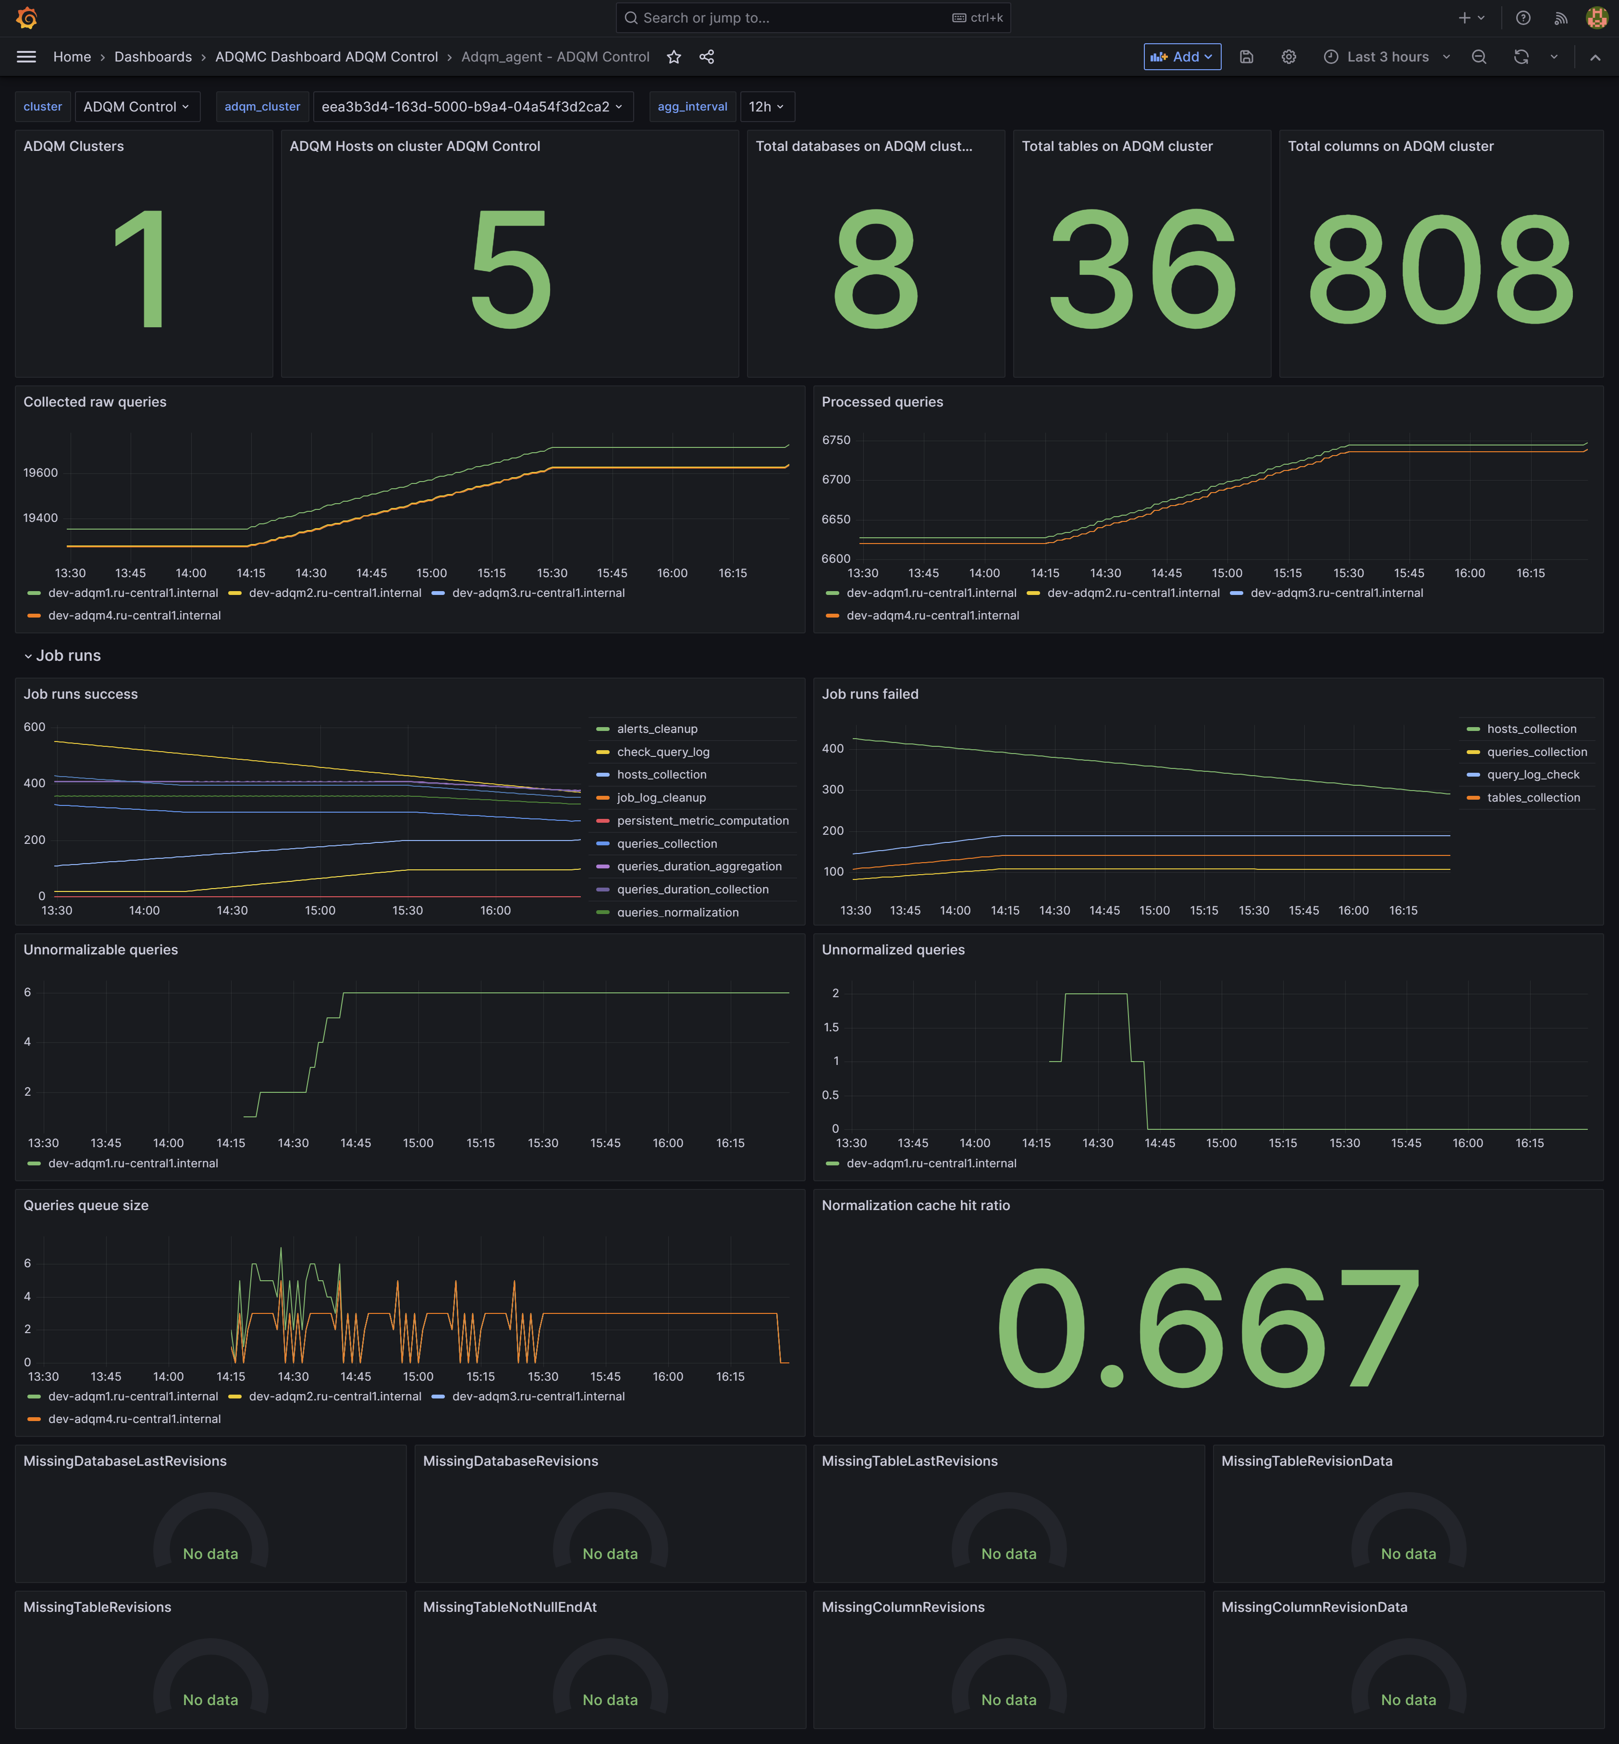This screenshot has height=1744, width=1619.
Task: Toggle alerts_cleanup series in Job runs success
Action: point(656,728)
